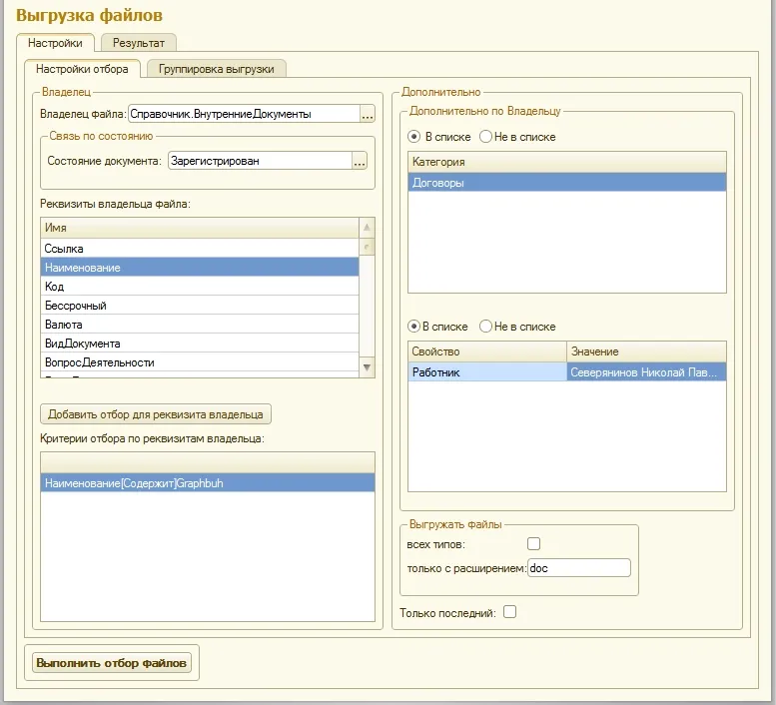Select the Ссылка attribute row
Image resolution: width=776 pixels, height=705 pixels.
[x=200, y=249]
